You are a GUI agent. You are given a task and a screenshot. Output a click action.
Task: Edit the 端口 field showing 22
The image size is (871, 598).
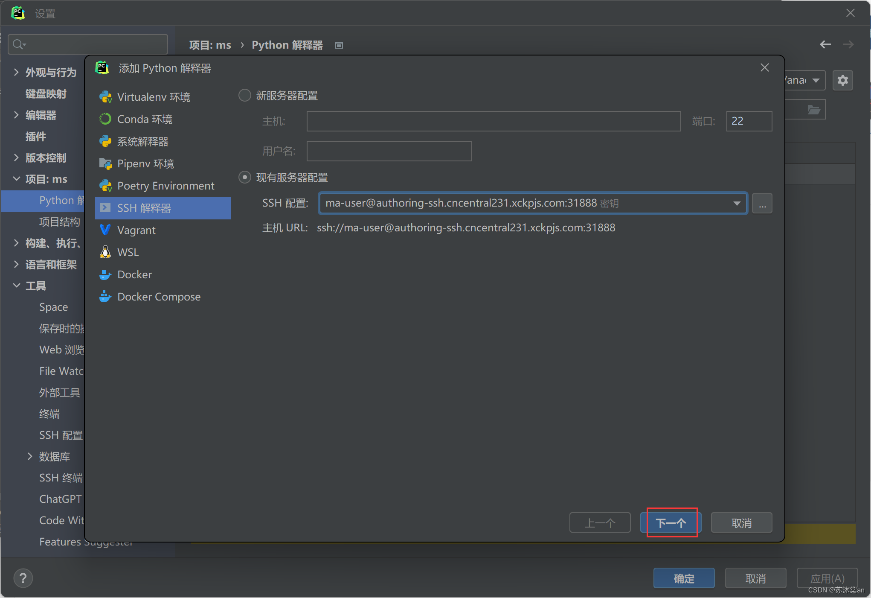pos(749,121)
